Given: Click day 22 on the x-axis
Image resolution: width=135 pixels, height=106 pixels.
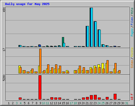Looking at the screenshot, I should [91, 103].
